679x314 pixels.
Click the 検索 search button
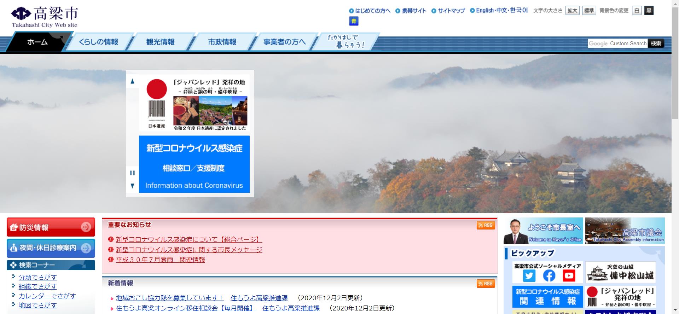pos(656,43)
